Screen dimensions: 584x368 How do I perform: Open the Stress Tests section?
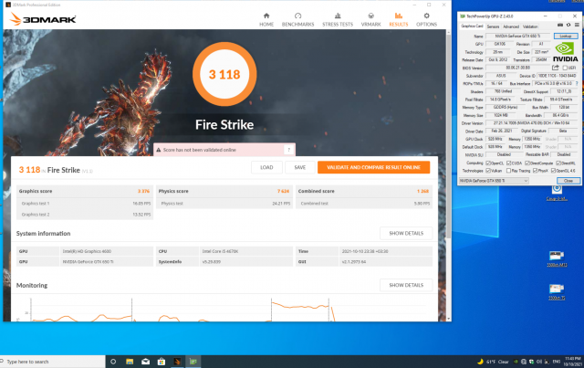(338, 19)
